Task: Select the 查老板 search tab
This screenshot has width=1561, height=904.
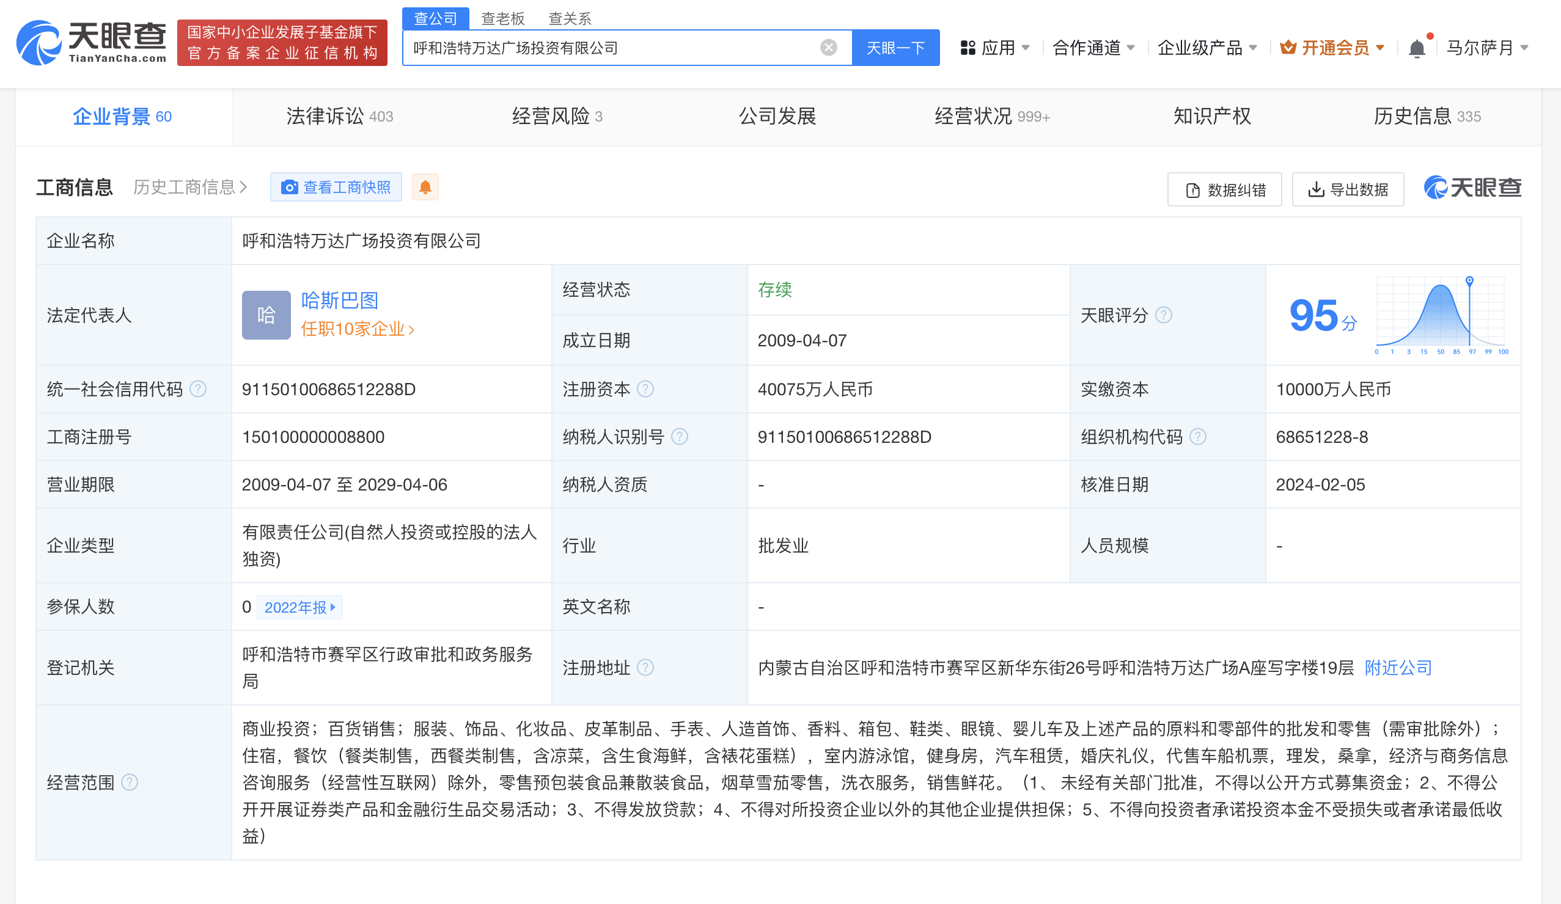Action: pyautogui.click(x=503, y=18)
